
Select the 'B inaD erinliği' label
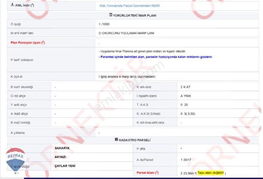20,123
